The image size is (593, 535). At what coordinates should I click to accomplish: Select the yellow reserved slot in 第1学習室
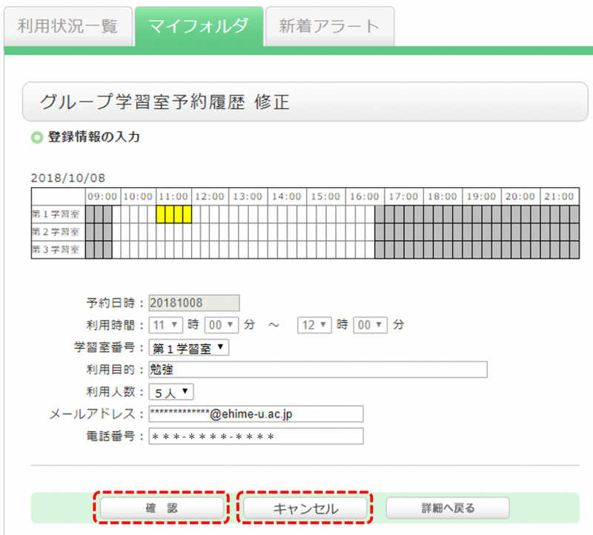(x=174, y=214)
